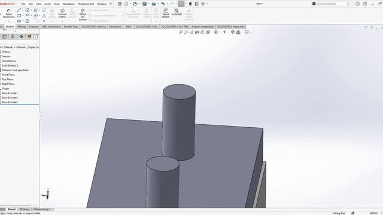383x215 pixels.
Task: Open the File menu
Action: coord(23,4)
